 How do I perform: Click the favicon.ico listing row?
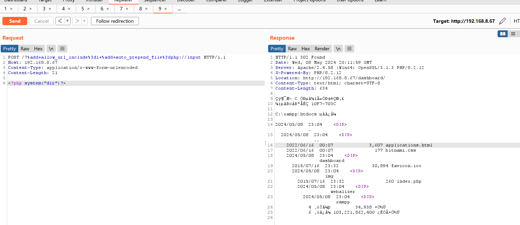tap(356, 166)
